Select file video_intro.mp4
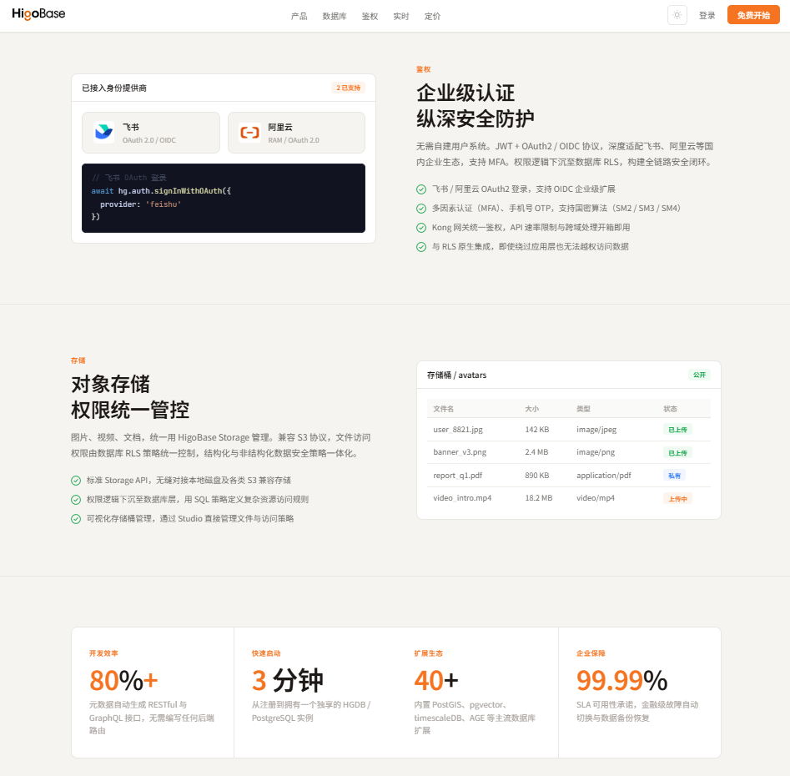 [x=462, y=498]
